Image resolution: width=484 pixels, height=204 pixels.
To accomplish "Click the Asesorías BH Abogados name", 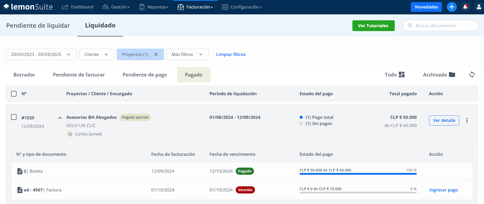I will point(91,117).
